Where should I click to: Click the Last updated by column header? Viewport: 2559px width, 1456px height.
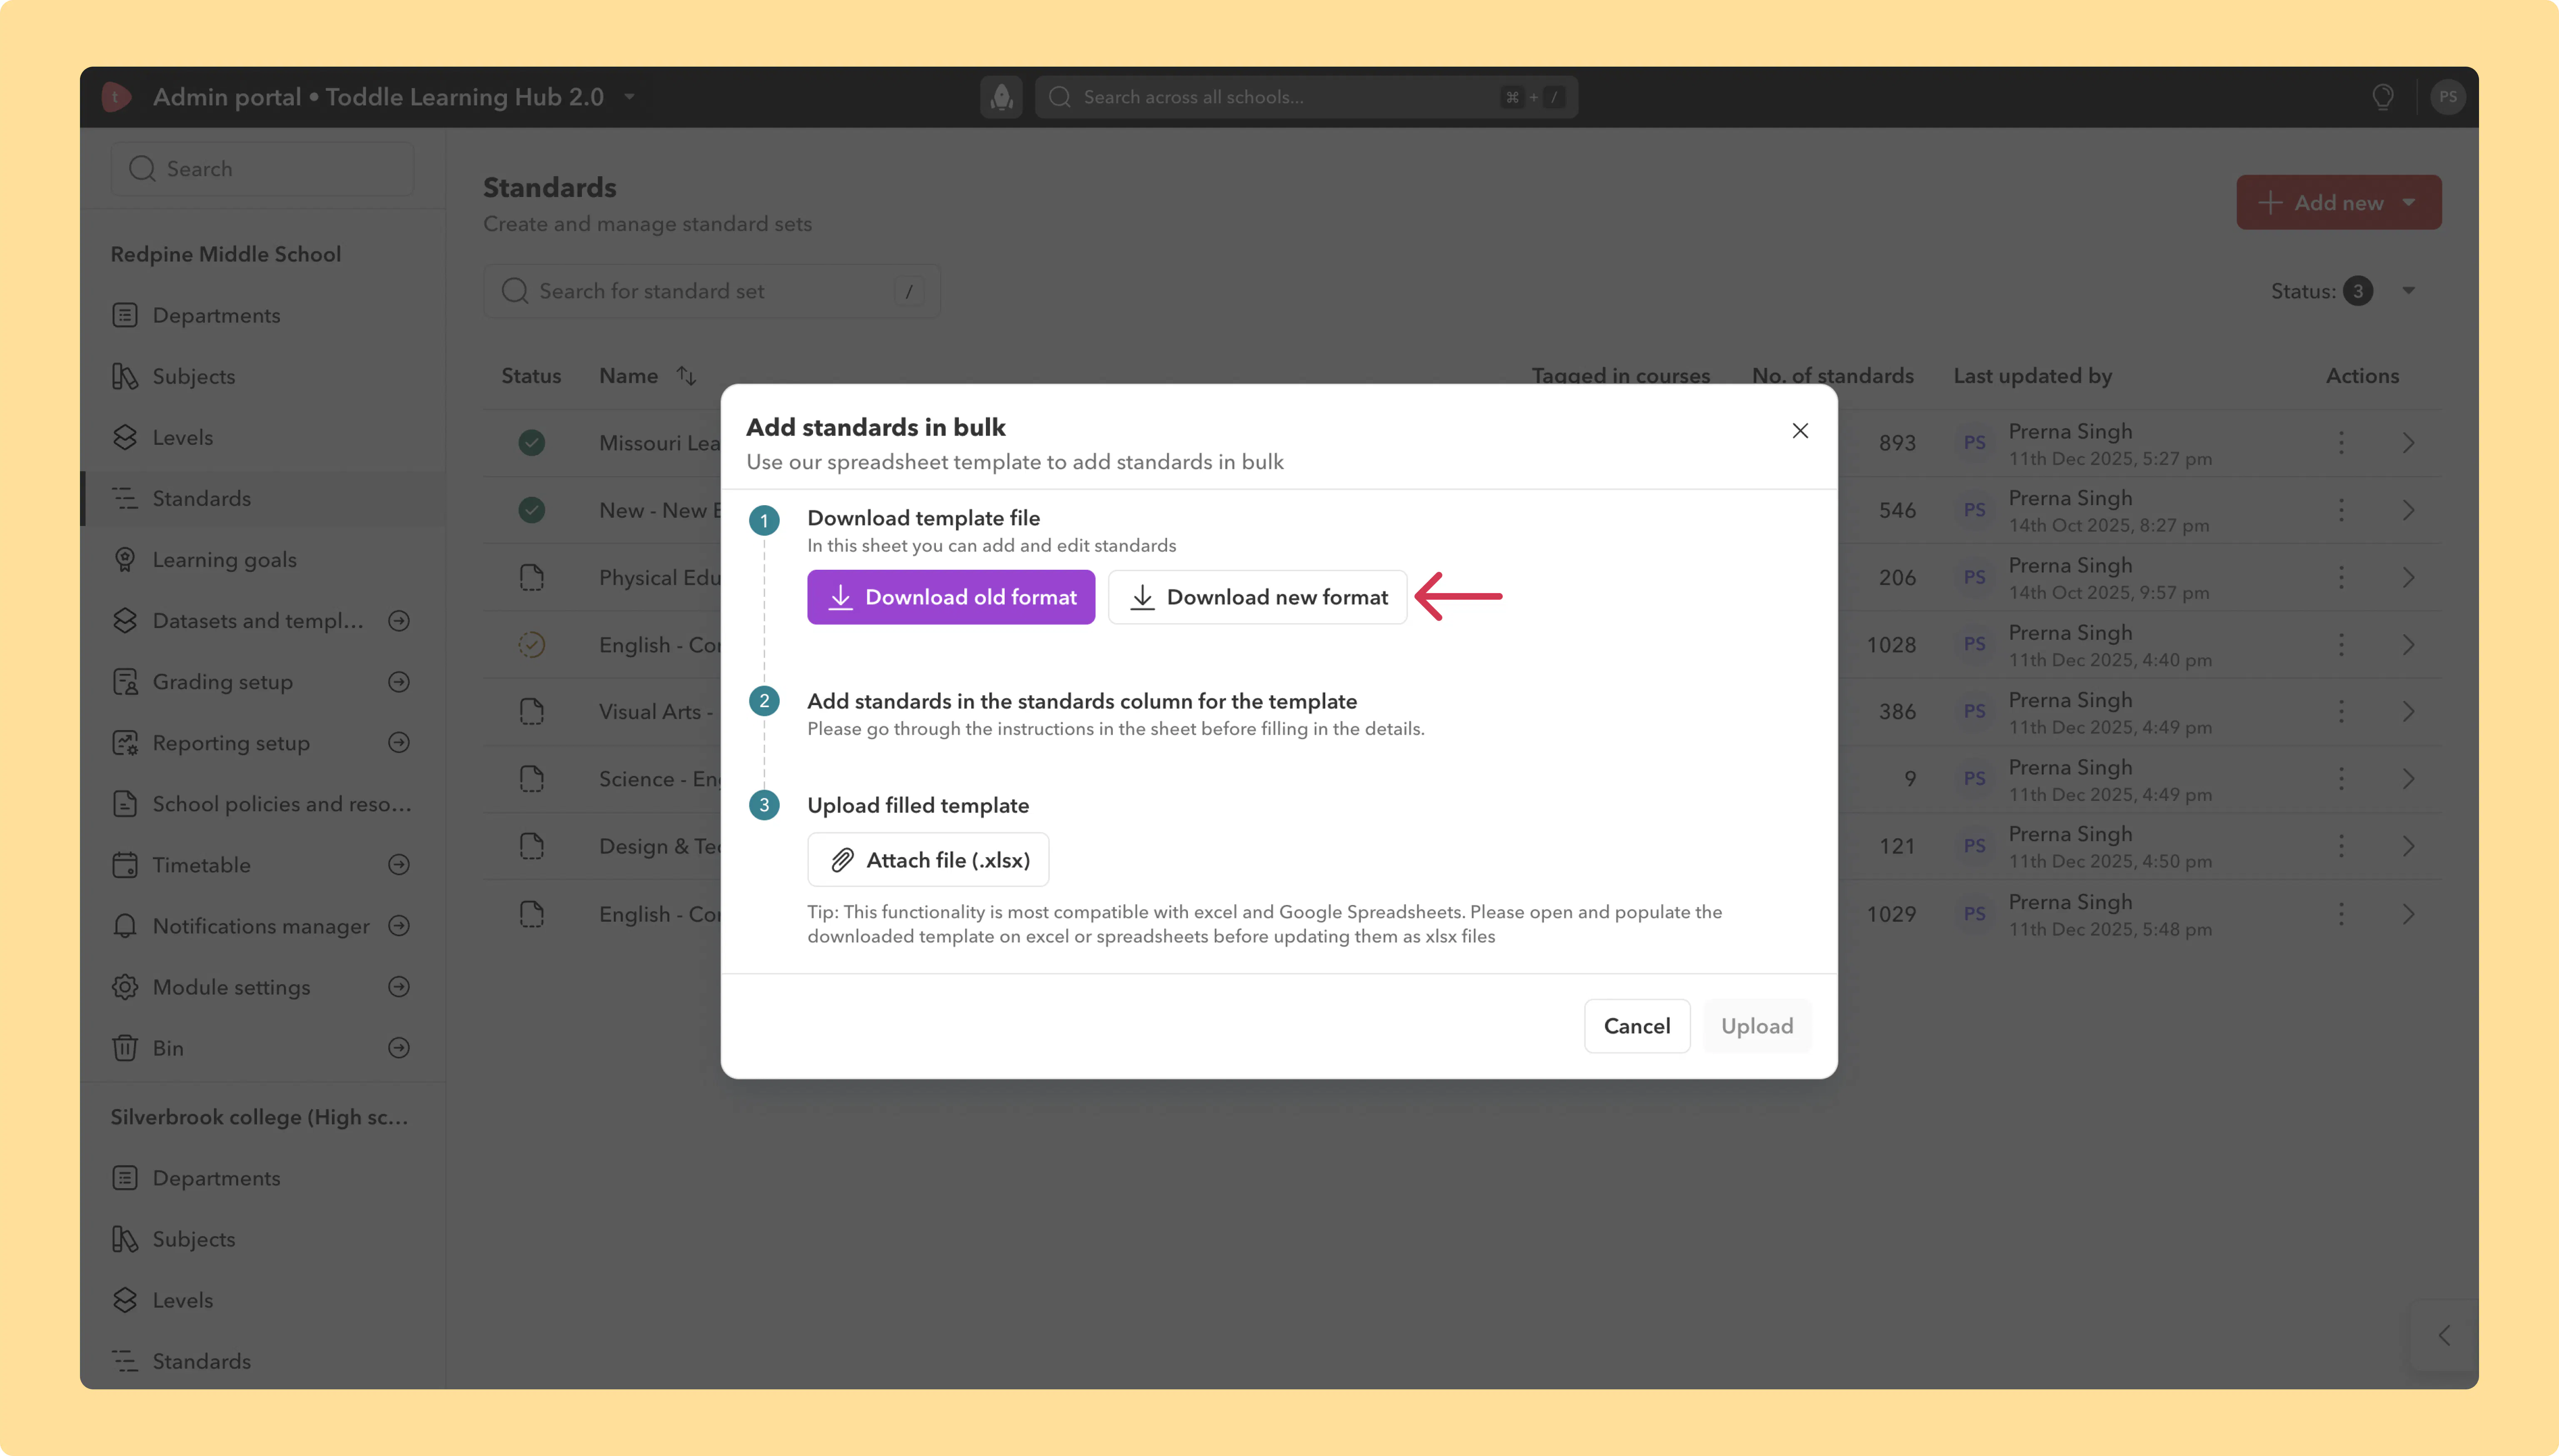2033,376
